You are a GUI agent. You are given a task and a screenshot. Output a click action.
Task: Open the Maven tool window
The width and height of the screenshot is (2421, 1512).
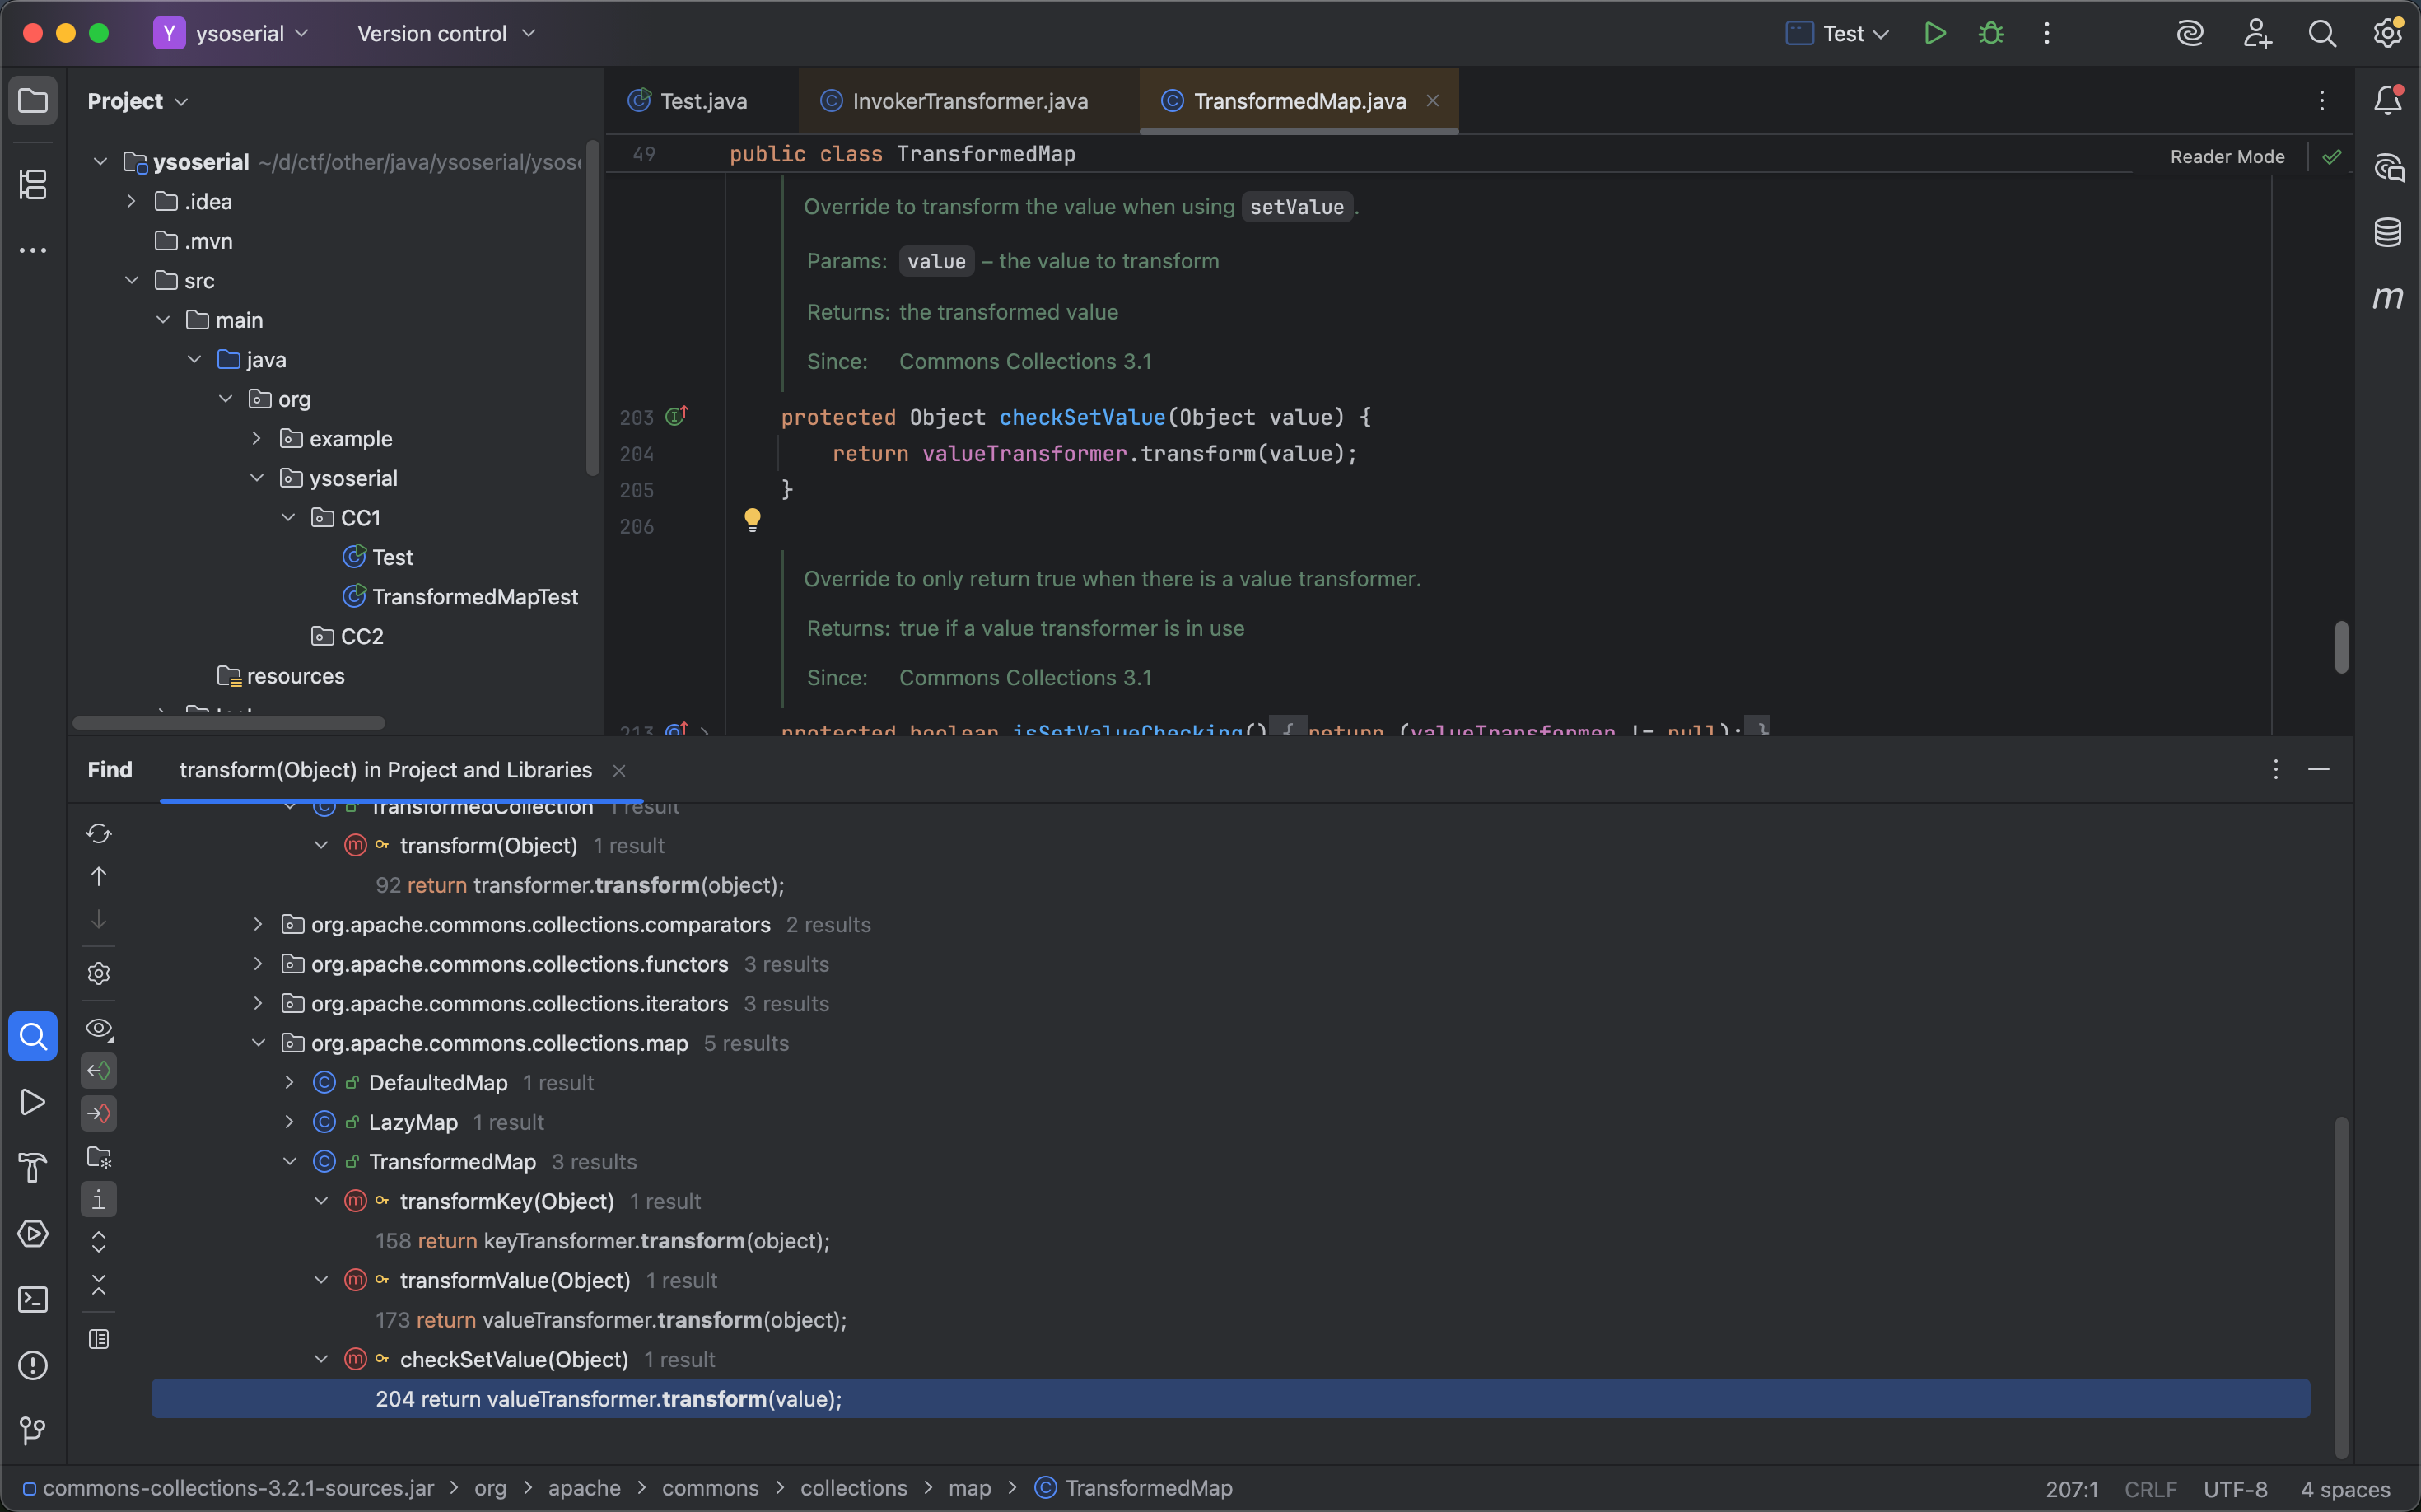tap(2387, 298)
